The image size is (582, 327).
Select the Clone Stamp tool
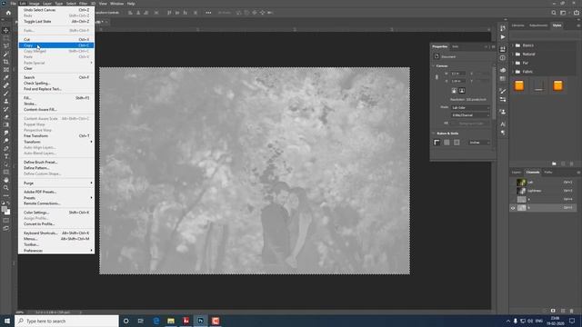pos(6,101)
